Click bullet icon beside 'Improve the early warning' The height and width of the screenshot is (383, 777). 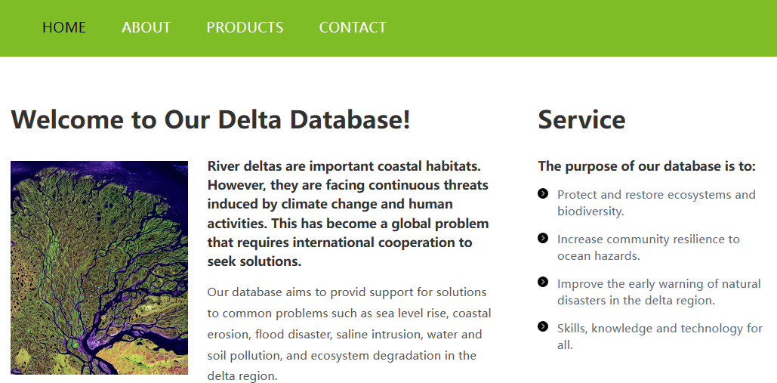coord(543,283)
